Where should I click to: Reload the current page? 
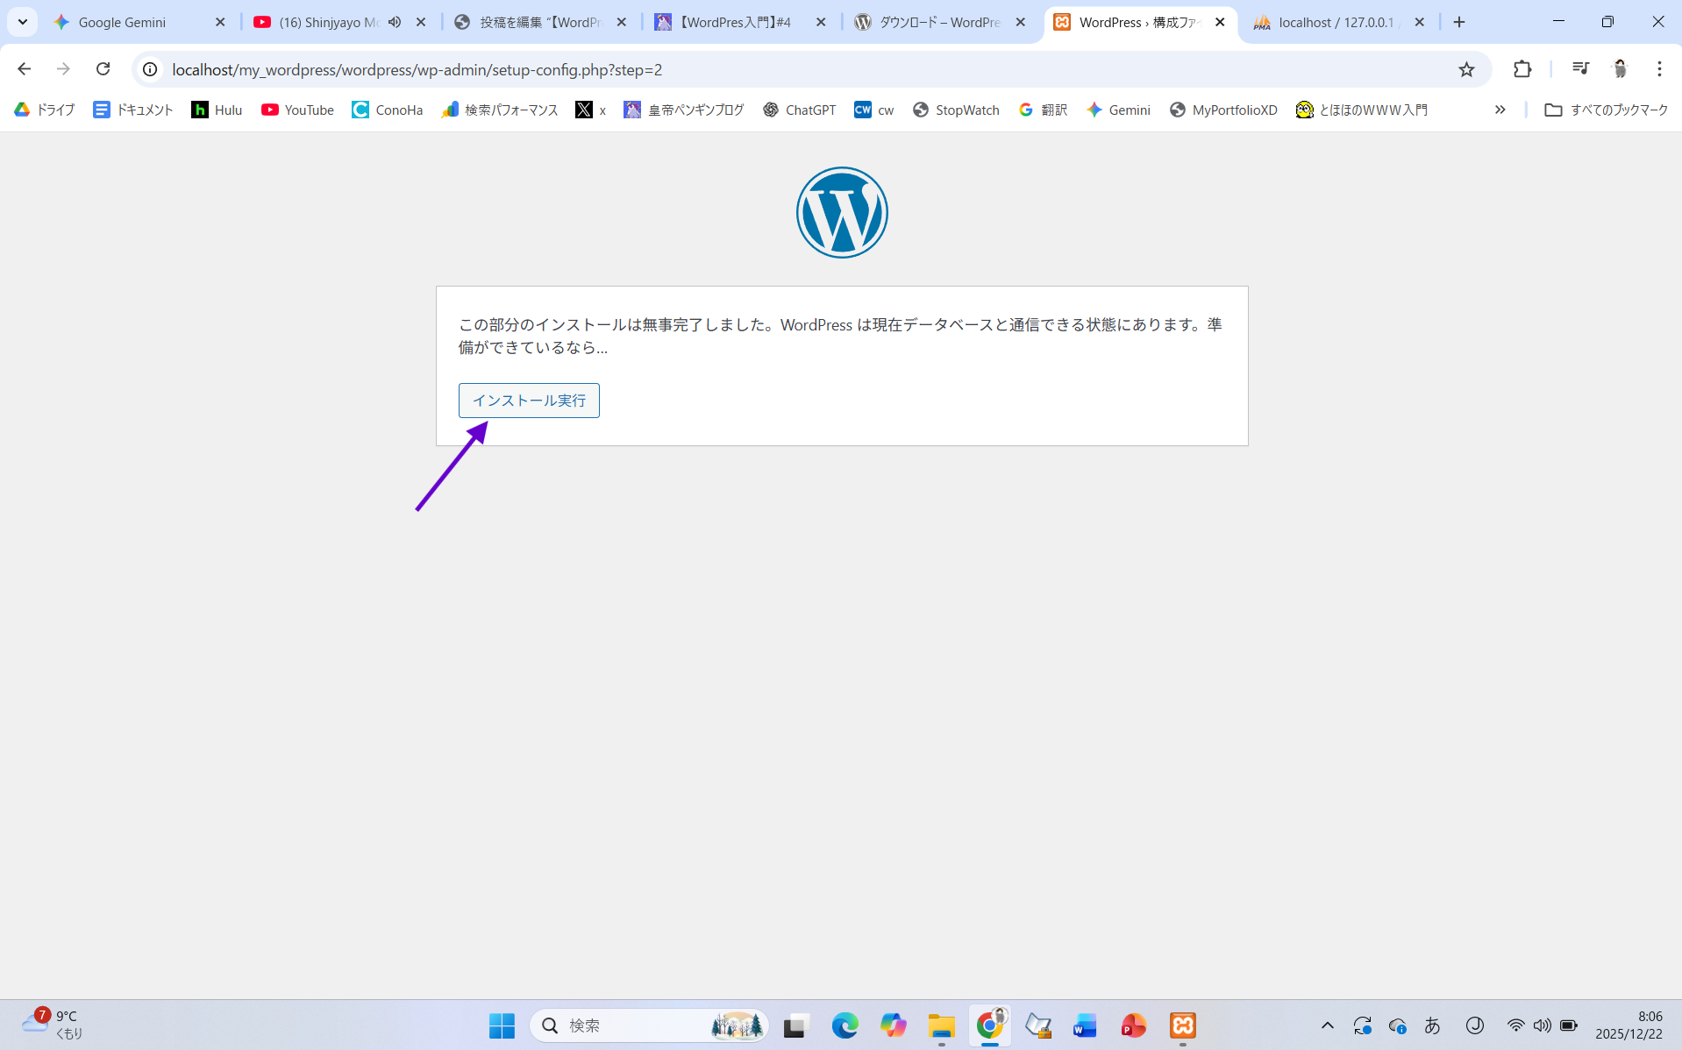click(x=103, y=69)
